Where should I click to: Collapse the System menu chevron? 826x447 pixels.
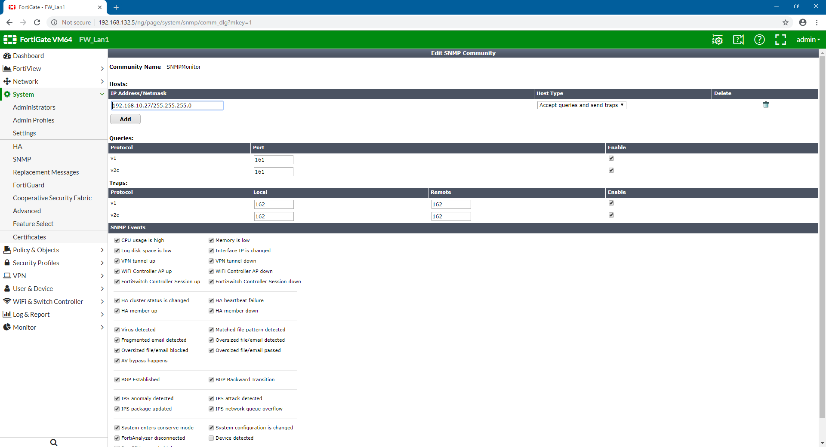[x=102, y=95]
